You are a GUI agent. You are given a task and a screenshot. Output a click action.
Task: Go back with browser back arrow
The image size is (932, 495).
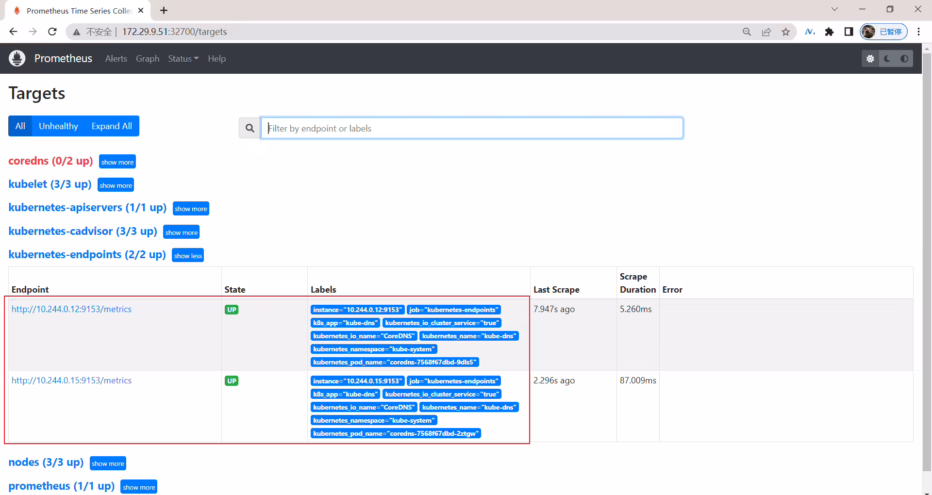coord(13,32)
